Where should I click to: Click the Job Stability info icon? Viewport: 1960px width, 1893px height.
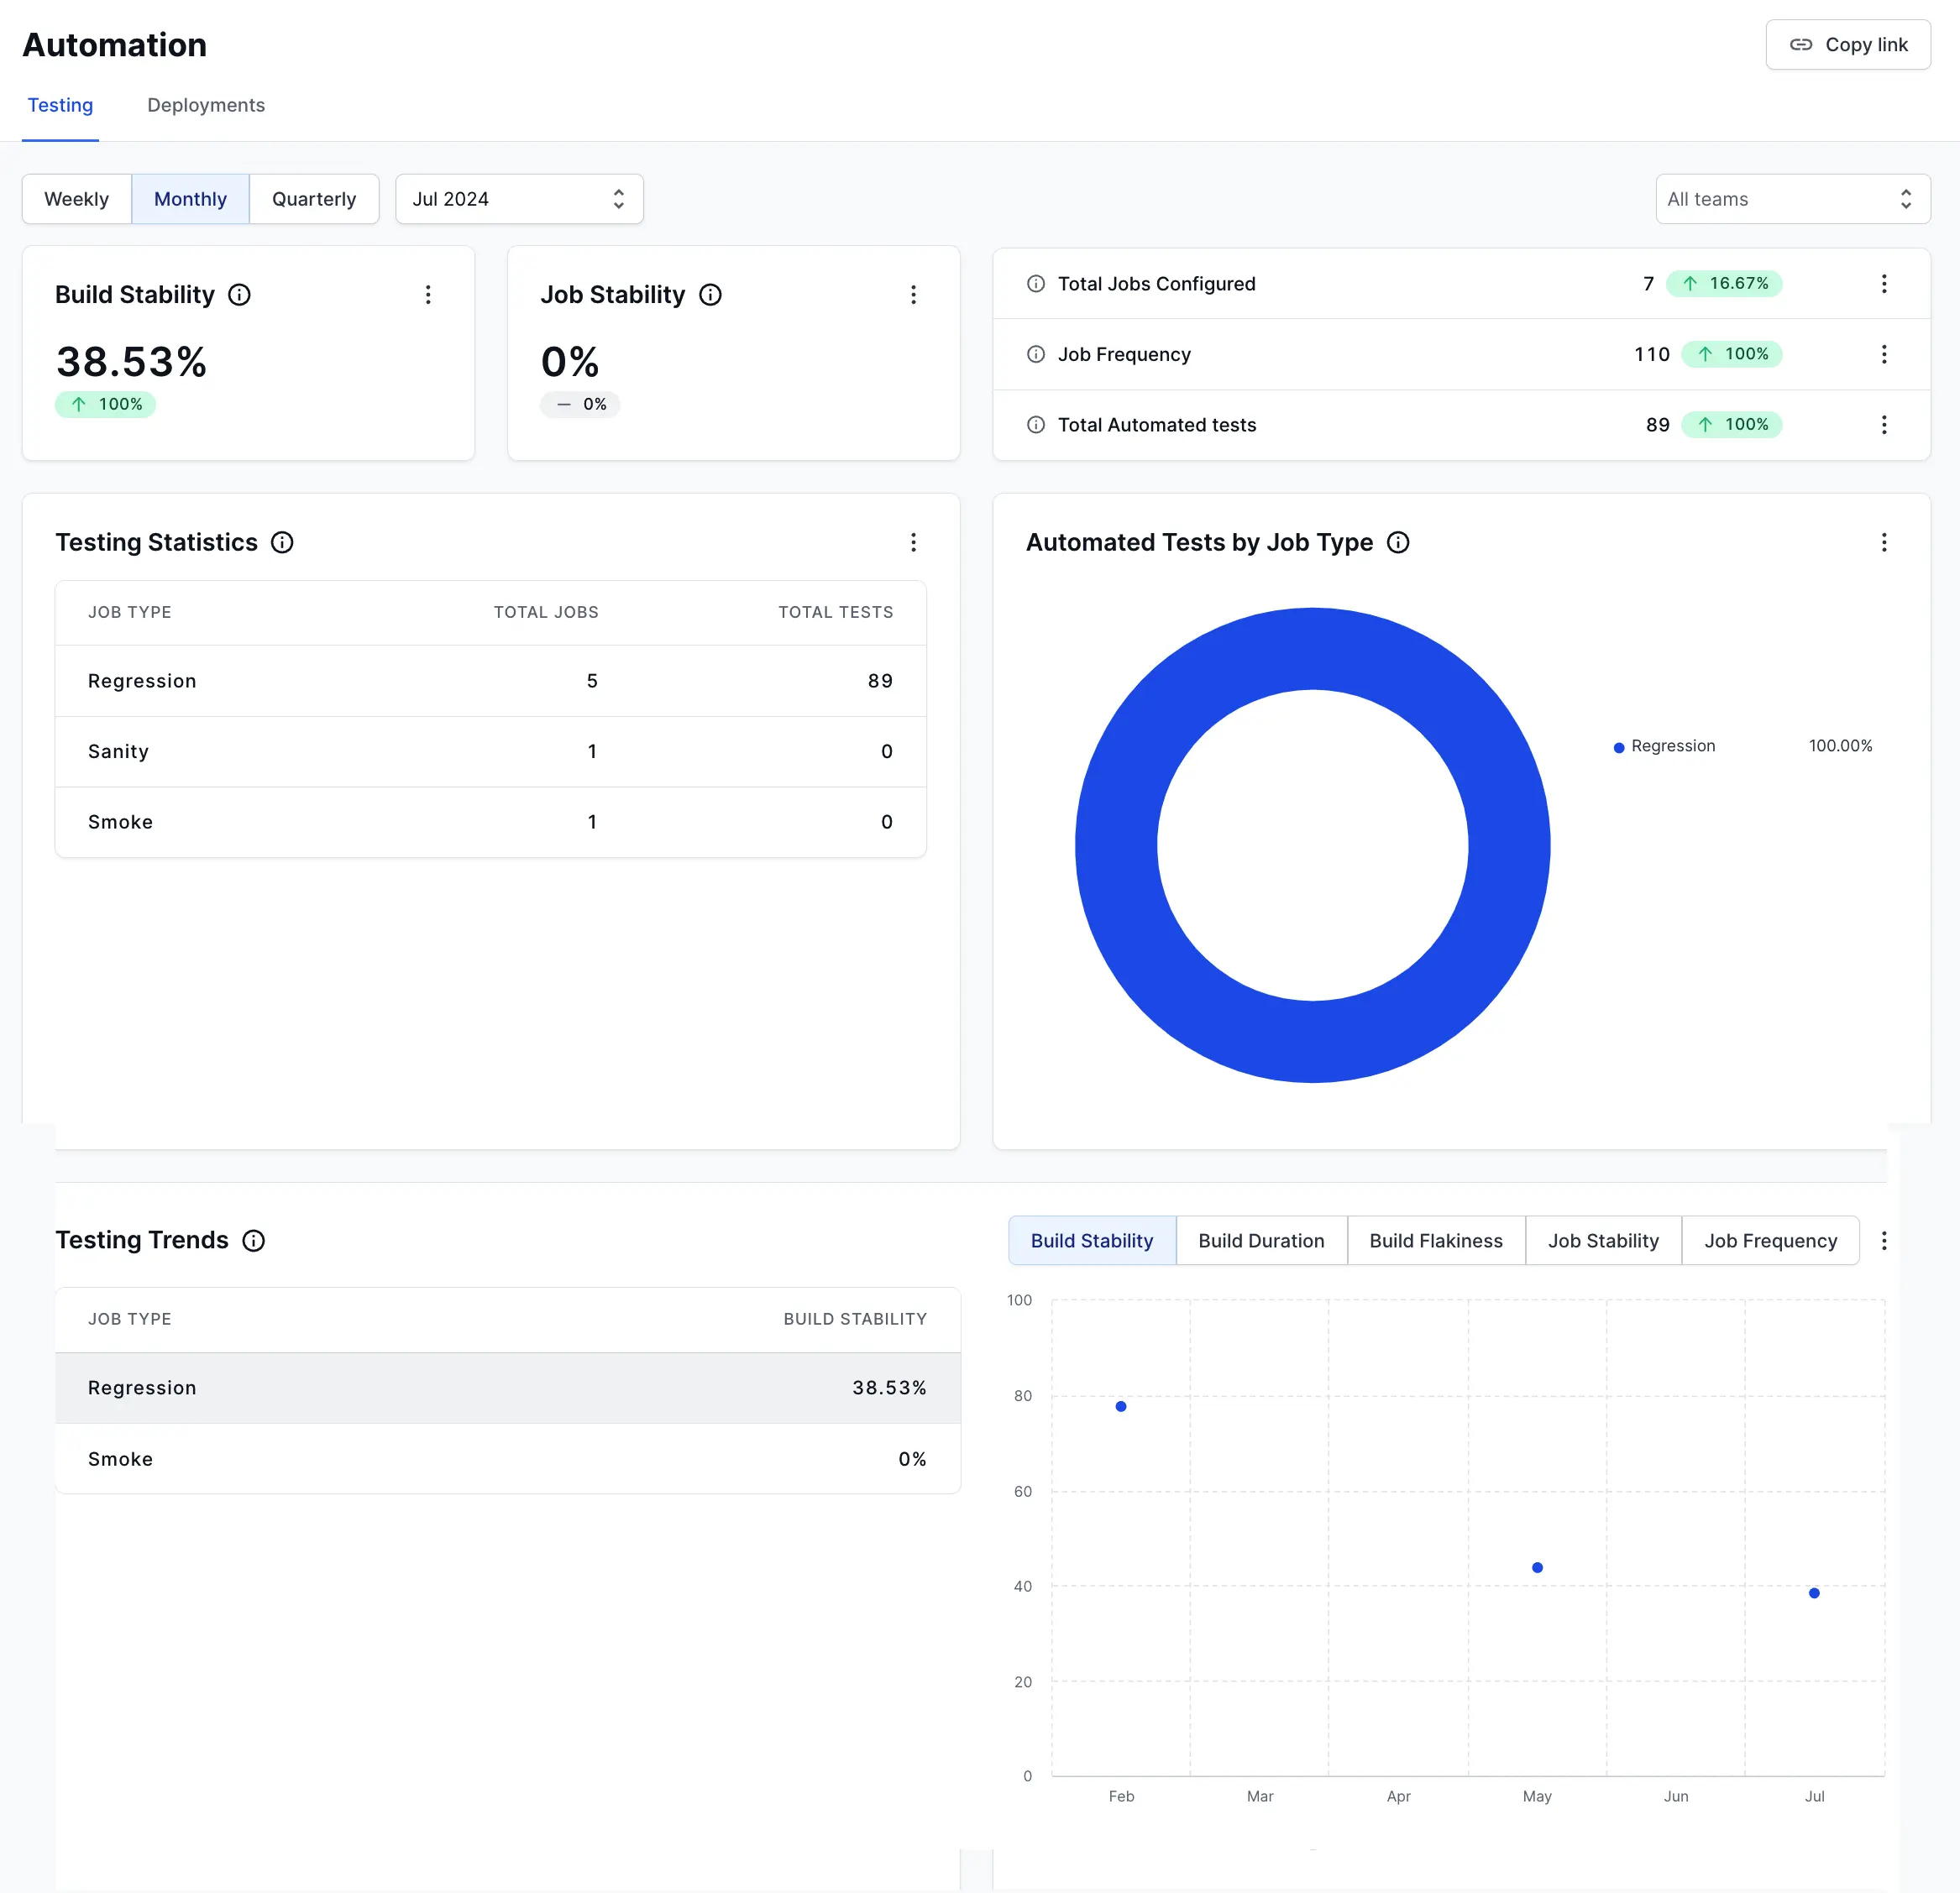coord(710,295)
